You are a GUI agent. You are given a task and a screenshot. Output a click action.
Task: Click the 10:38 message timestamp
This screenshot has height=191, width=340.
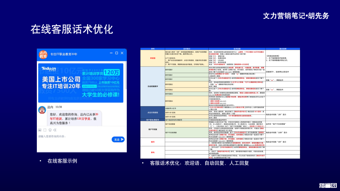pos(58,107)
